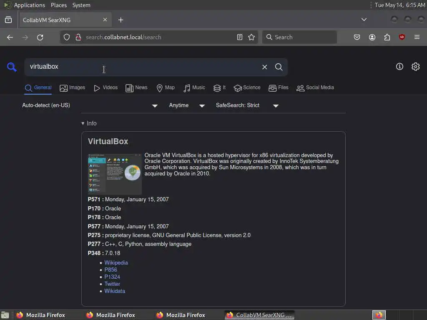Screen dimensions: 427x320
Task: Open the extensions puzzle icon
Action: [x=387, y=37]
